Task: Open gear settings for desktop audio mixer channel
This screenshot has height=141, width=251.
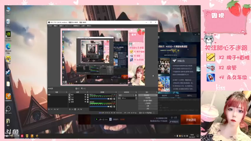Action: [114, 107]
